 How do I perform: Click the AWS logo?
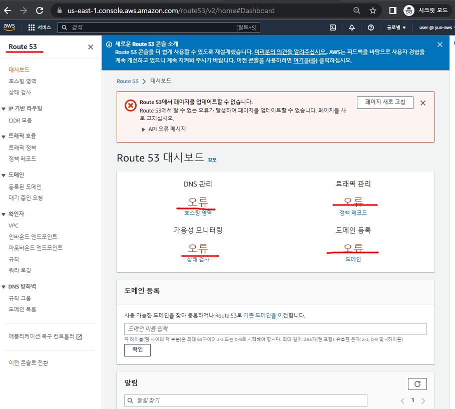click(10, 27)
